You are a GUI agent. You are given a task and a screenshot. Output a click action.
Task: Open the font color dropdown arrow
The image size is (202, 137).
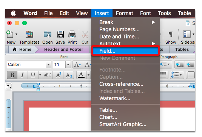88,75
